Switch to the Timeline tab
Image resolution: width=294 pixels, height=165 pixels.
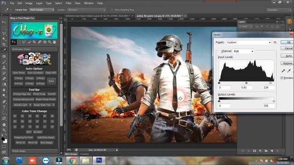(85, 154)
